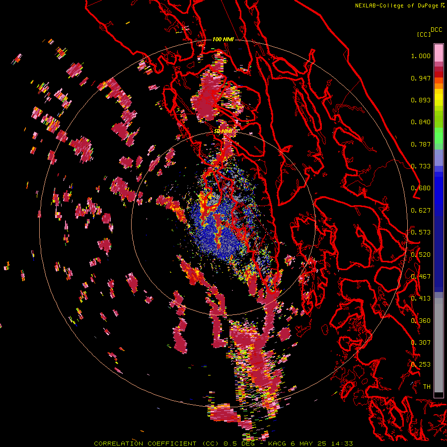The height and width of the screenshot is (447, 447).
Task: Click the [CC] units label
Action: 424,34
